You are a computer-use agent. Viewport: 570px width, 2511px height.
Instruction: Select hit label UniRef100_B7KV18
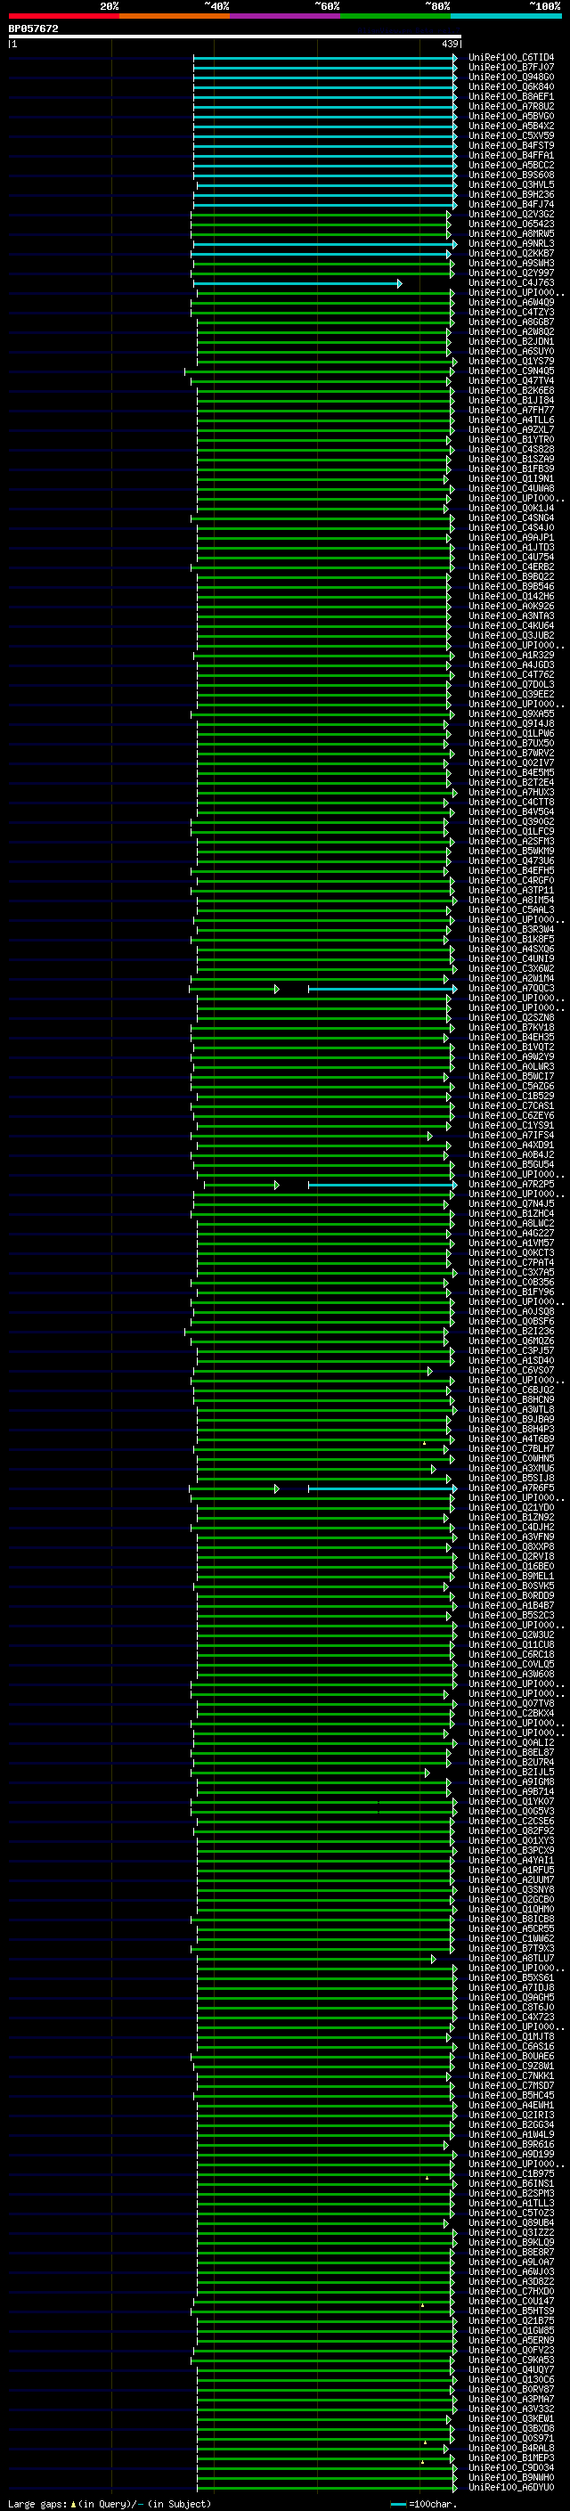click(511, 1027)
